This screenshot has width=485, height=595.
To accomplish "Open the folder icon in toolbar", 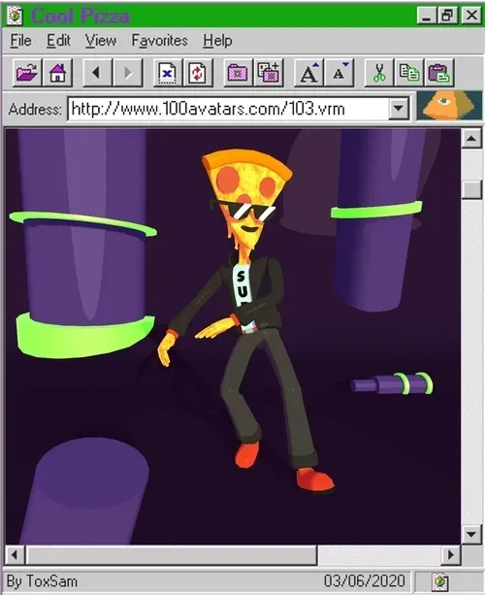I will point(27,72).
